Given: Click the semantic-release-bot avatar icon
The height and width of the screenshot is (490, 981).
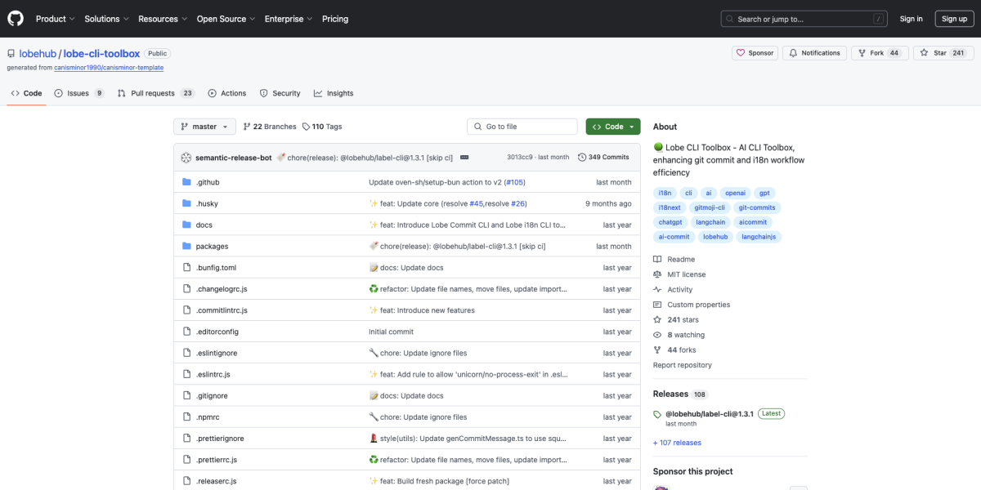Looking at the screenshot, I should 186,157.
